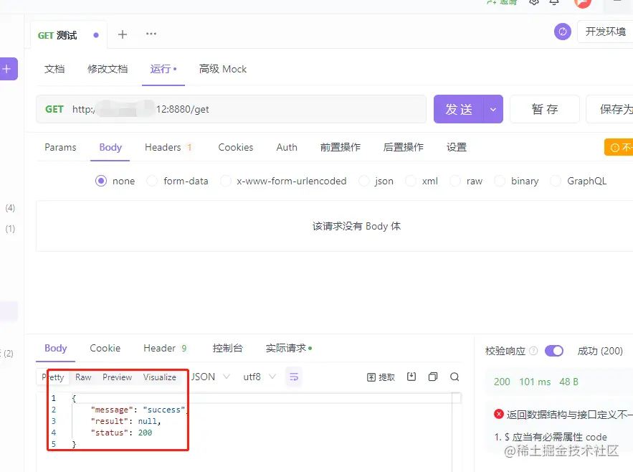
Task: Open the 开发环境 environment selector
Action: [x=605, y=32]
